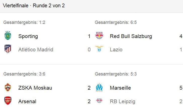Image resolution: width=183 pixels, height=108 pixels.
Task: Click the Atlético Madrid crest
Action: point(8,49)
